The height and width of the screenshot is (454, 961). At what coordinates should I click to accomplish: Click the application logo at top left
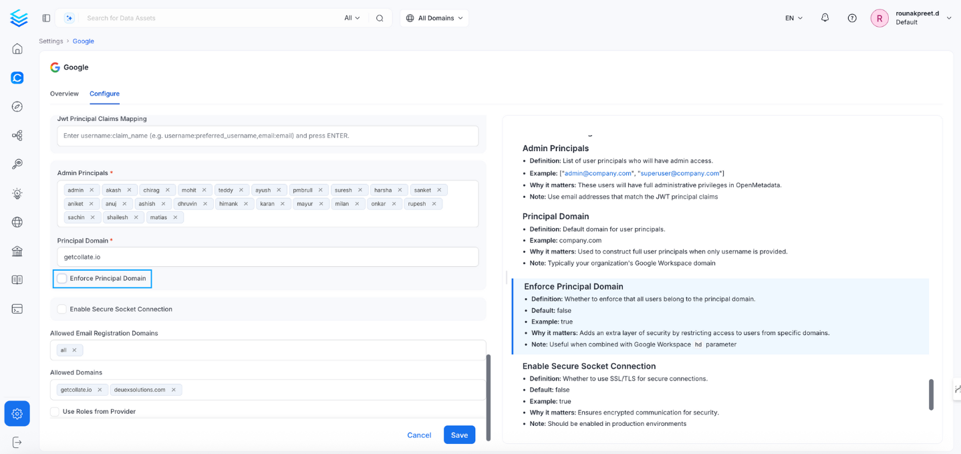click(x=19, y=18)
